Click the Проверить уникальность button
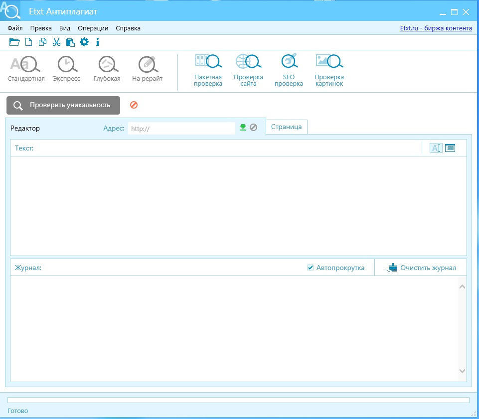479x419 pixels. point(63,105)
